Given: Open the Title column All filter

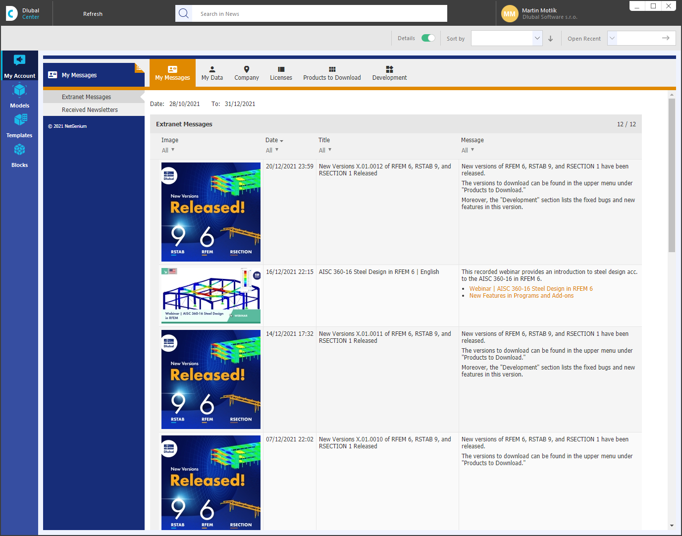Looking at the screenshot, I should 325,150.
